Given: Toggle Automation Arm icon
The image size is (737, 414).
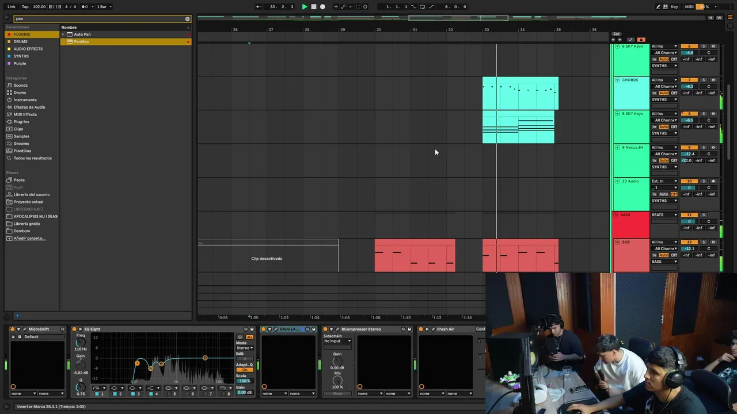Looking at the screenshot, I should 344,7.
